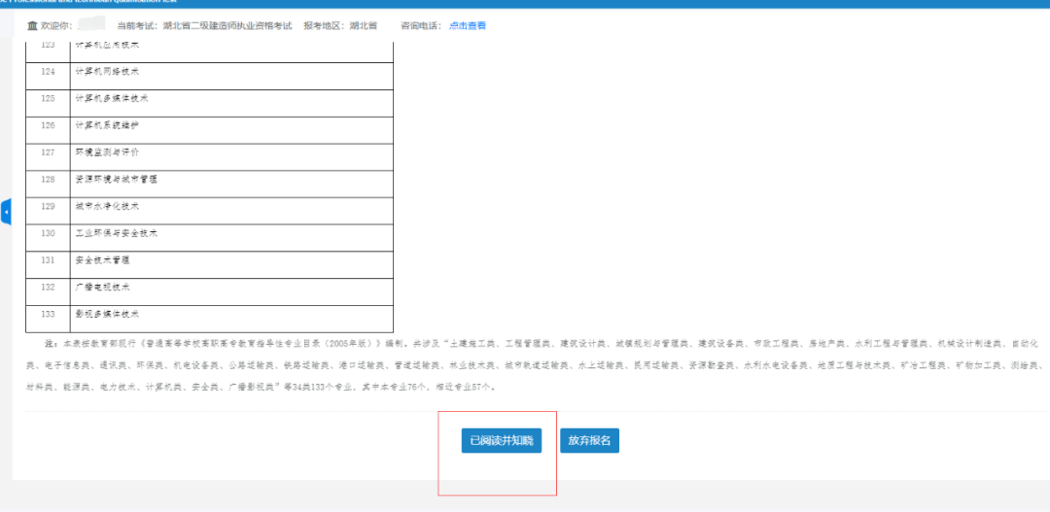Click the 工业环保与安全技术 table cell

[x=231, y=238]
